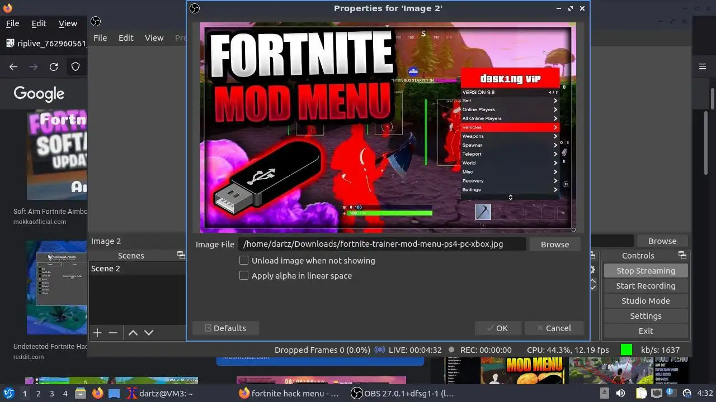716x402 pixels.
Task: Switch to fortnite hack menu Firefox taskbar entry
Action: (x=289, y=393)
